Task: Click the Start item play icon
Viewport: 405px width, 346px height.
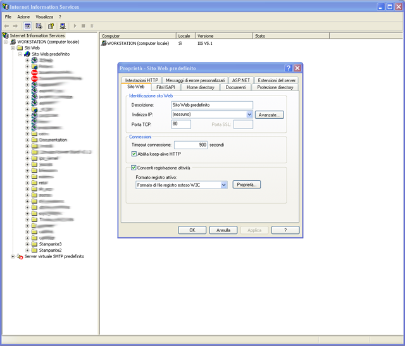Action: 75,26
